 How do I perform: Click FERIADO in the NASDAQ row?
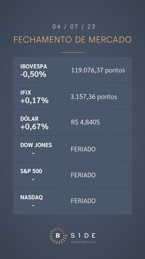click(83, 201)
